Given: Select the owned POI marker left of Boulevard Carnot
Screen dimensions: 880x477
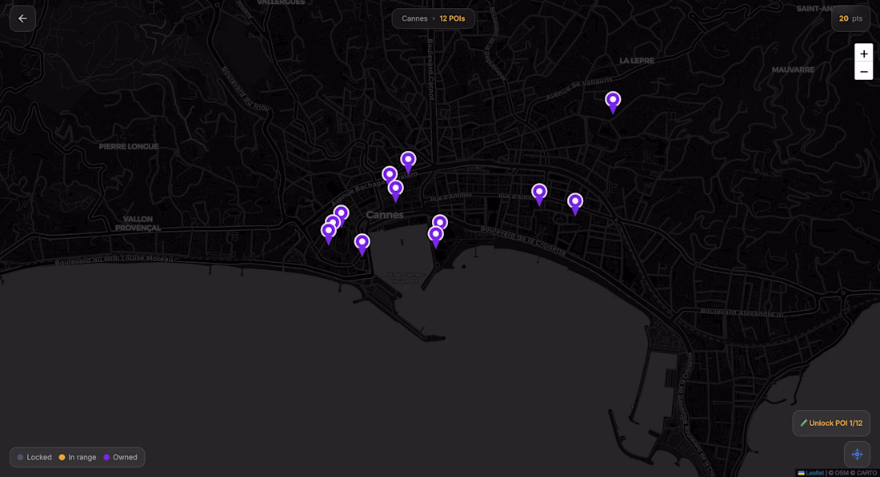Looking at the screenshot, I should click(x=408, y=162).
